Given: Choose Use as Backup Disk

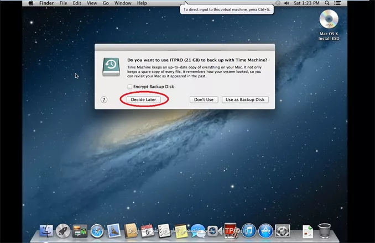Looking at the screenshot, I should (x=245, y=99).
